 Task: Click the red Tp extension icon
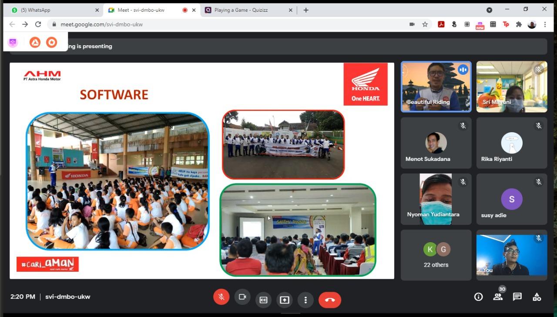506,24
